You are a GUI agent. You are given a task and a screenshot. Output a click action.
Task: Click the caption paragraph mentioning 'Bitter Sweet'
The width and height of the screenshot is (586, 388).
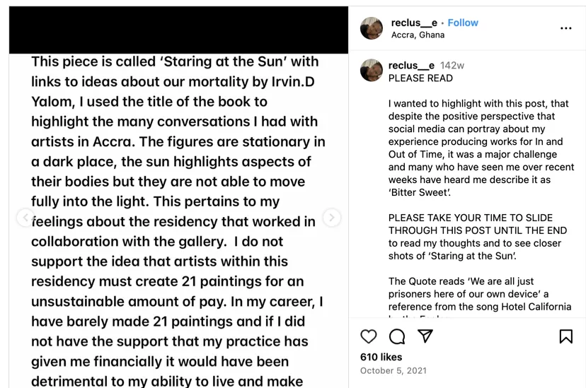pos(481,148)
